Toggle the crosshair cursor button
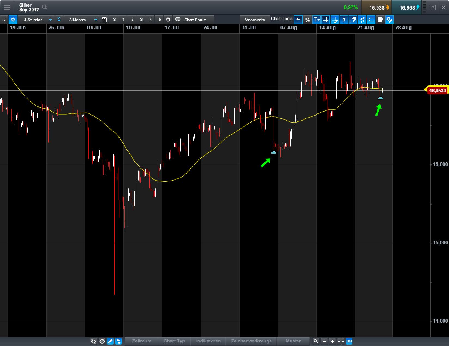Image resolution: width=449 pixels, height=346 pixels. click(341, 341)
